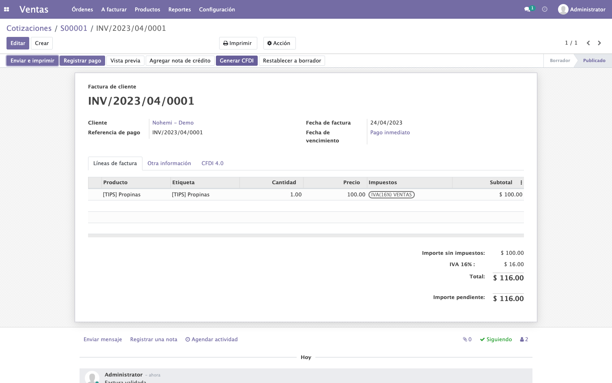Screen dimensions: 612x383
Task: Open the Órdenes menu
Action: 82,9
